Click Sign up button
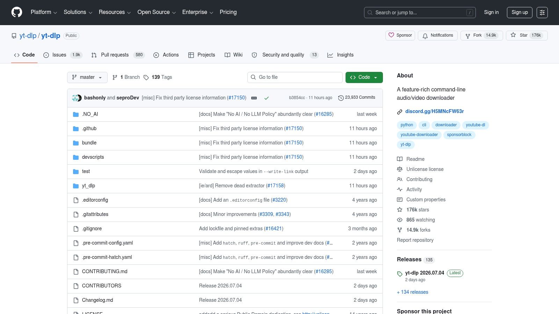Image resolution: width=559 pixels, height=314 pixels. point(520,13)
